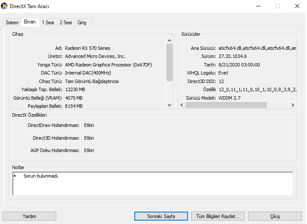
Task: Click Sürücüler horizontal scrollbar thumb
Action: pyautogui.click(x=226, y=105)
